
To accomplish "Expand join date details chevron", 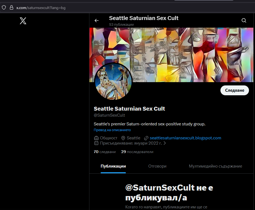I will (x=165, y=143).
